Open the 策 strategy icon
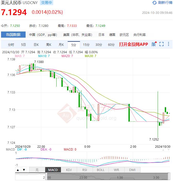173x181 pixels. pos(154,44)
